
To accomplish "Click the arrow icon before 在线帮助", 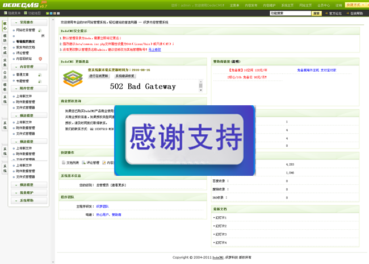I will pyautogui.click(x=347, y=13).
